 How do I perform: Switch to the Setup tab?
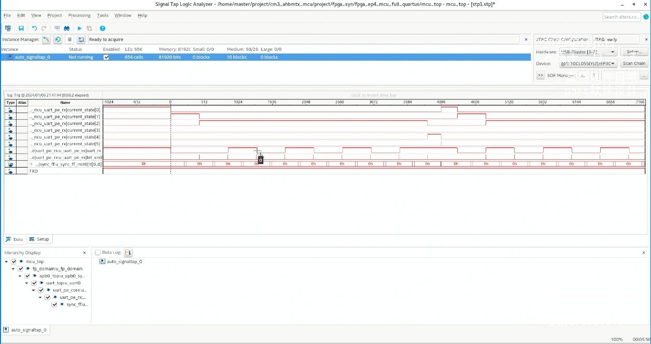[x=39, y=239]
